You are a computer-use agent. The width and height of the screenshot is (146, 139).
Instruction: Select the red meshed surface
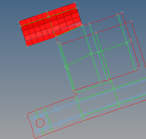pyautogui.click(x=50, y=25)
